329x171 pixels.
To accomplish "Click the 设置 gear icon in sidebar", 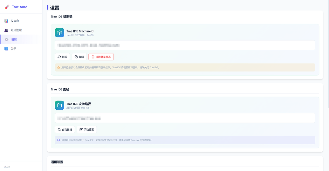I will [7, 39].
